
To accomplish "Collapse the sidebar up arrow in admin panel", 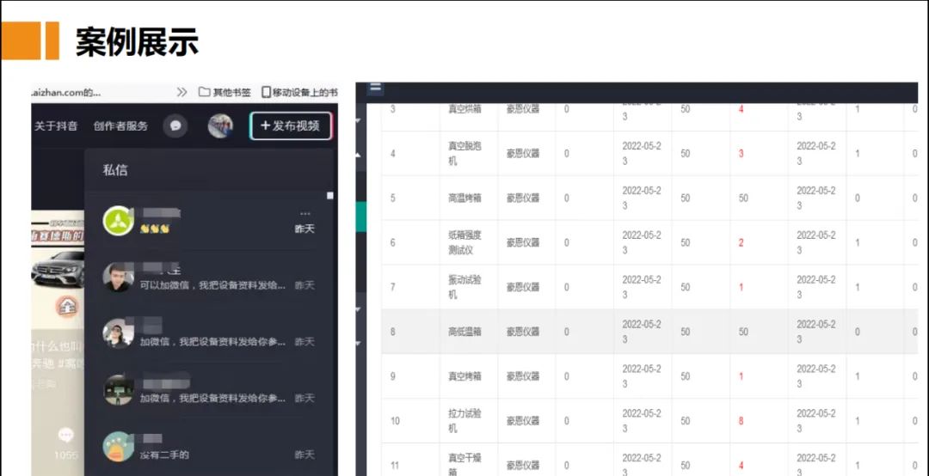I will coord(358,156).
